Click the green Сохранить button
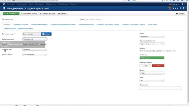This screenshot has width=189, height=106. click(11, 14)
